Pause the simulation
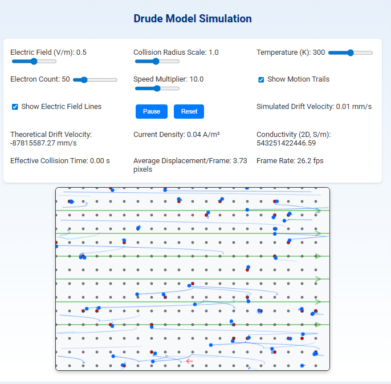The width and height of the screenshot is (391, 384). (152, 111)
